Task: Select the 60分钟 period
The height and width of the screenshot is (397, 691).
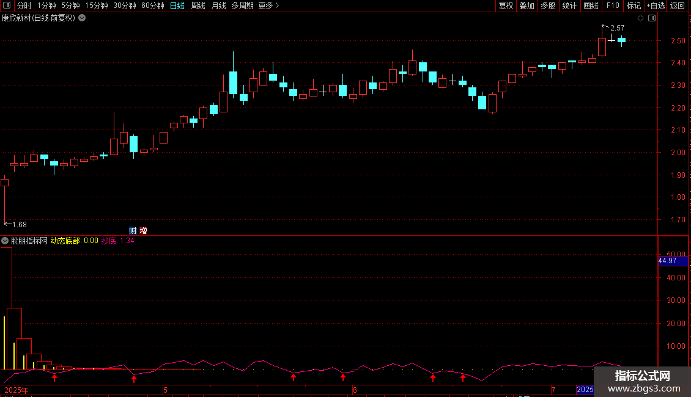Action: point(153,5)
